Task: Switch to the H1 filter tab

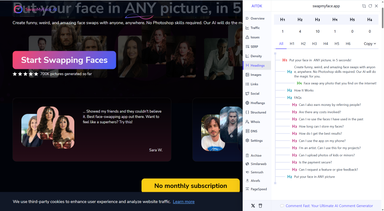Action: (x=292, y=44)
